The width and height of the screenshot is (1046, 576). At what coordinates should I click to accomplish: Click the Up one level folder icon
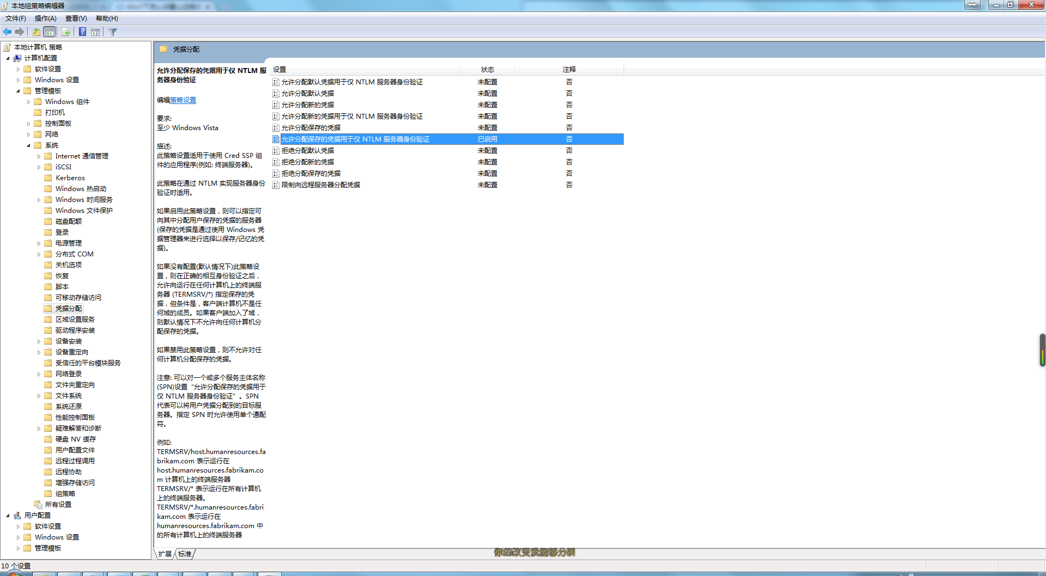tap(36, 32)
